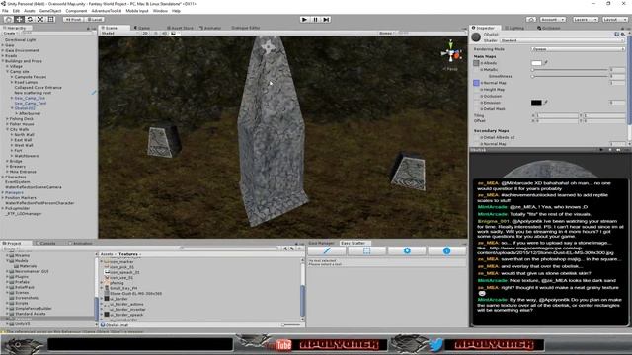The image size is (632, 355).
Task: Toggle the Pivot handle position button
Action: pos(73,19)
